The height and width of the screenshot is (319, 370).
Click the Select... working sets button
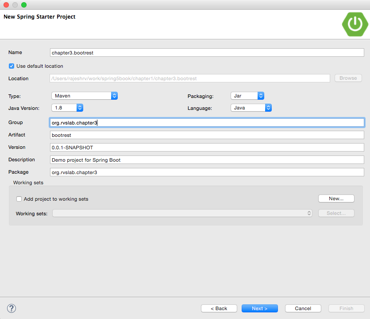point(336,213)
